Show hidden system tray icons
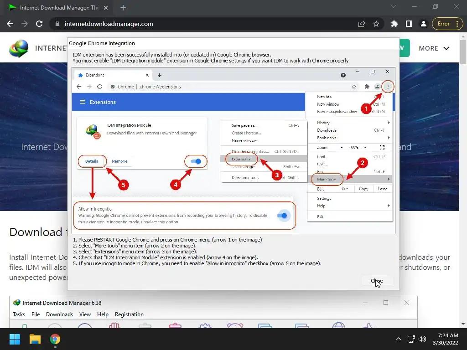This screenshot has width=467, height=350. 398,339
